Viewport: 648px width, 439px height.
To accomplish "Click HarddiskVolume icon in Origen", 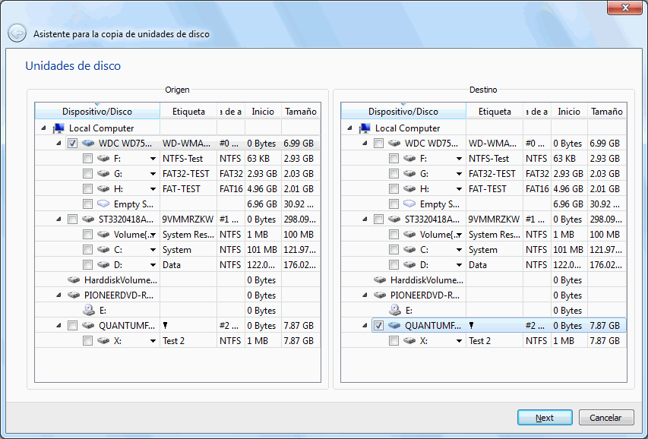I will tap(74, 280).
